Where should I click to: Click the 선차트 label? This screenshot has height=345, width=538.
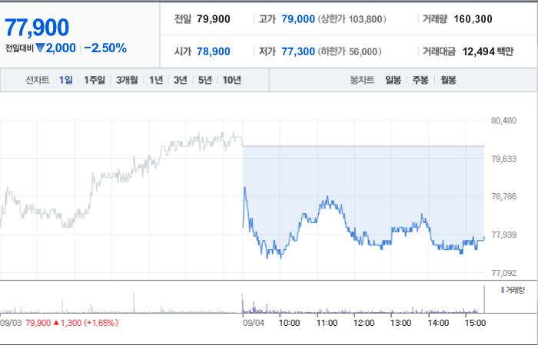(38, 80)
